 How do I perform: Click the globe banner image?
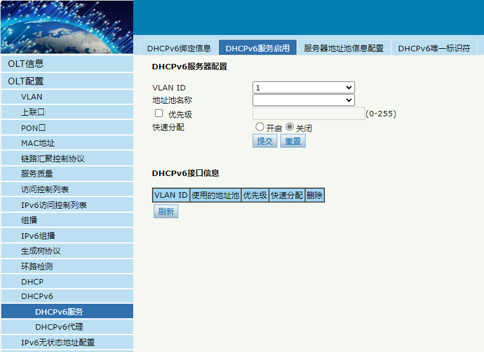tap(67, 27)
